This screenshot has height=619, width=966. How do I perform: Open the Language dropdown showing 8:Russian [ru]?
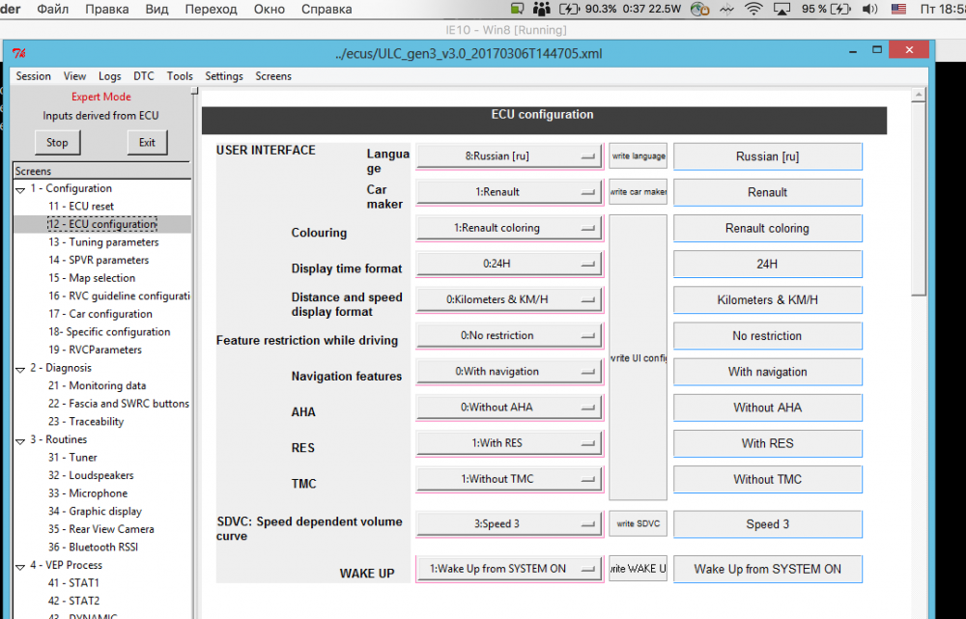tap(509, 155)
